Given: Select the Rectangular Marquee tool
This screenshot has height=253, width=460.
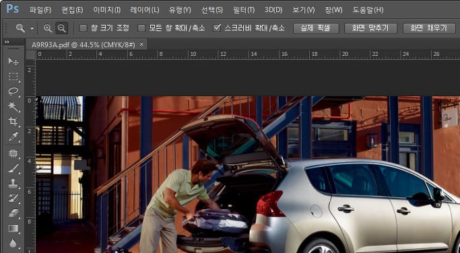Looking at the screenshot, I should click(x=13, y=77).
